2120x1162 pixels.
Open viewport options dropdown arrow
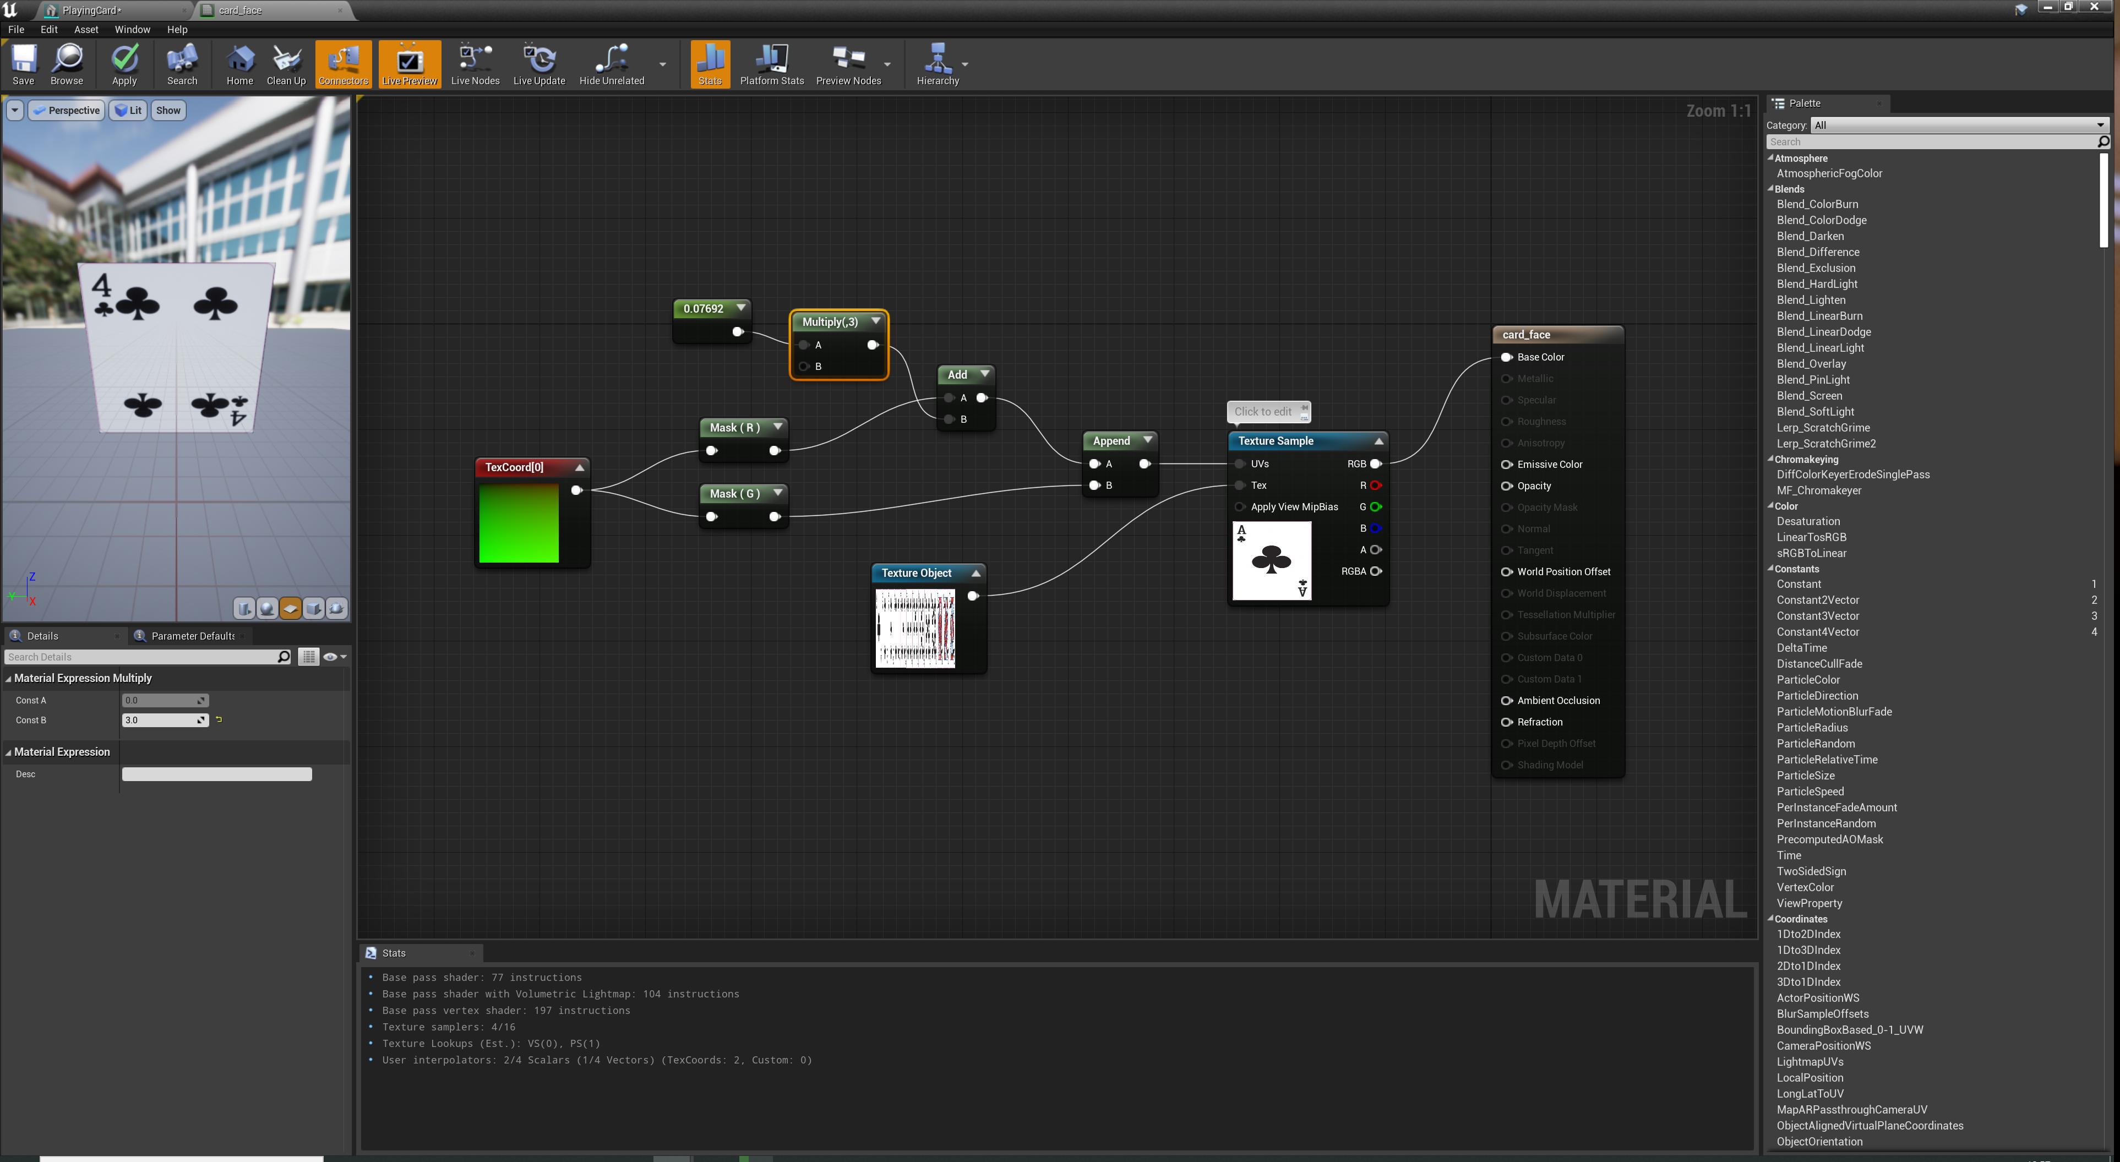point(15,110)
